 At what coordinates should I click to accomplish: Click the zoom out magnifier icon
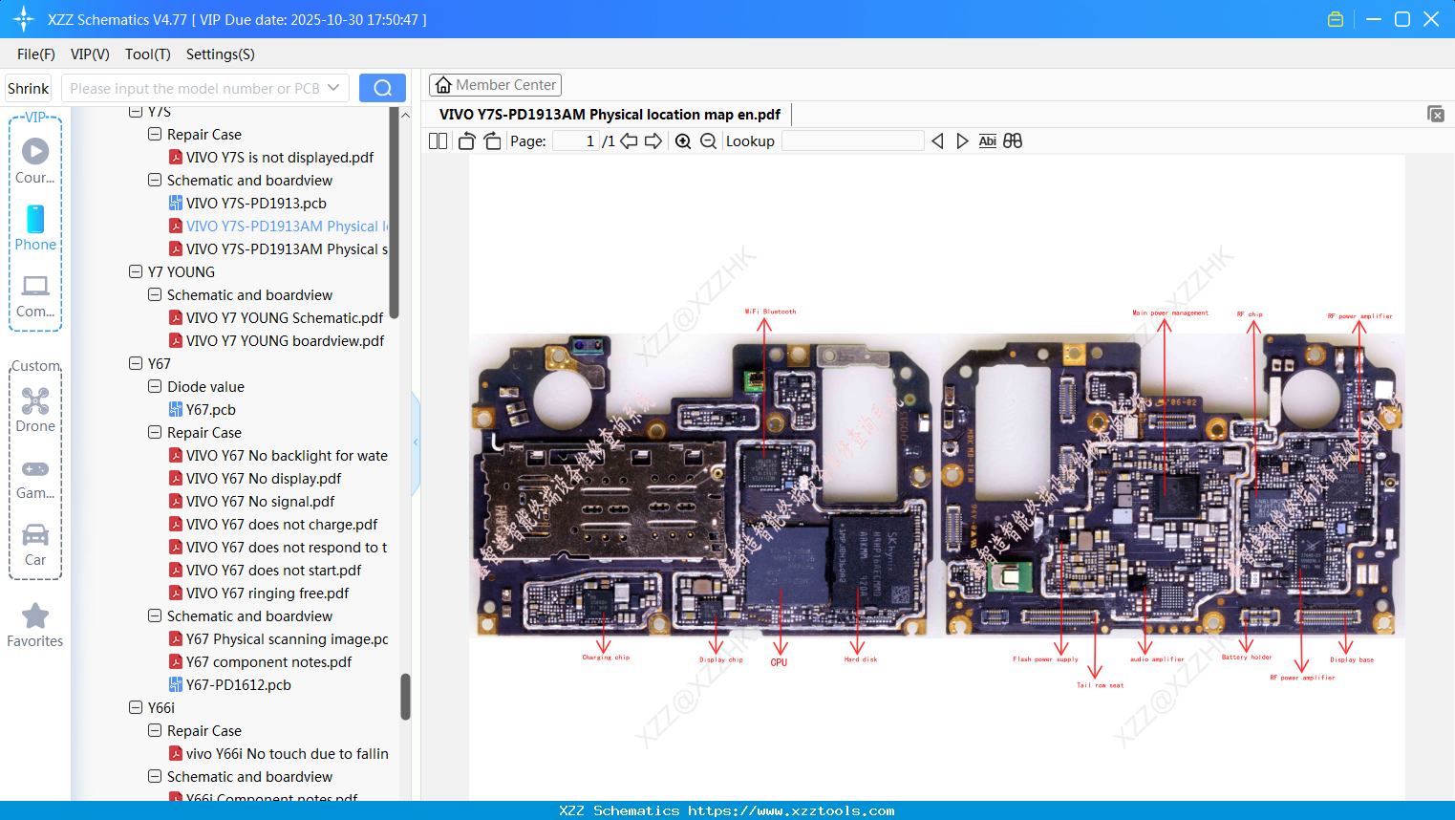coord(708,141)
